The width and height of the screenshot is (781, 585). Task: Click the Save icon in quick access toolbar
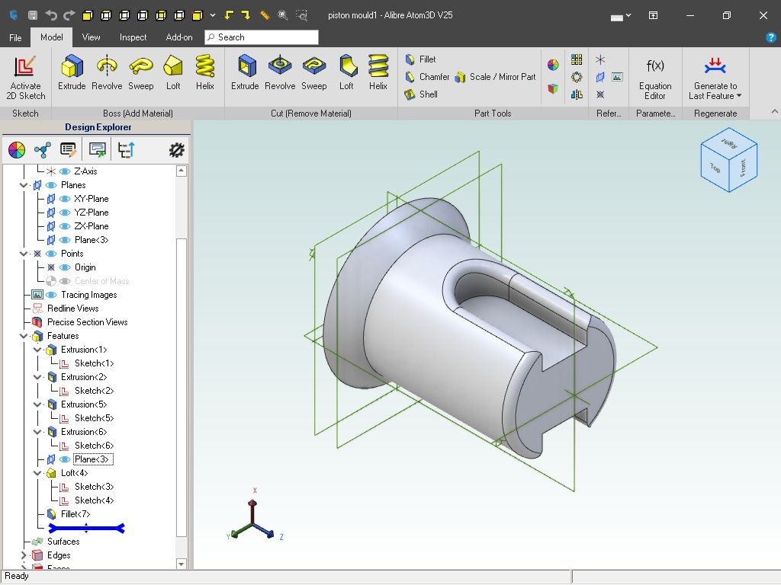pos(32,15)
